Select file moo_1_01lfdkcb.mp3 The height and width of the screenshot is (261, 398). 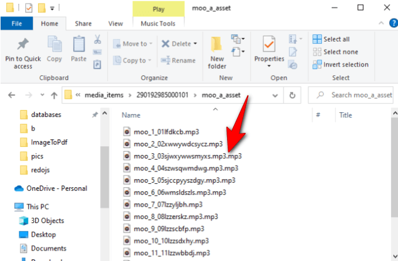pos(161,132)
